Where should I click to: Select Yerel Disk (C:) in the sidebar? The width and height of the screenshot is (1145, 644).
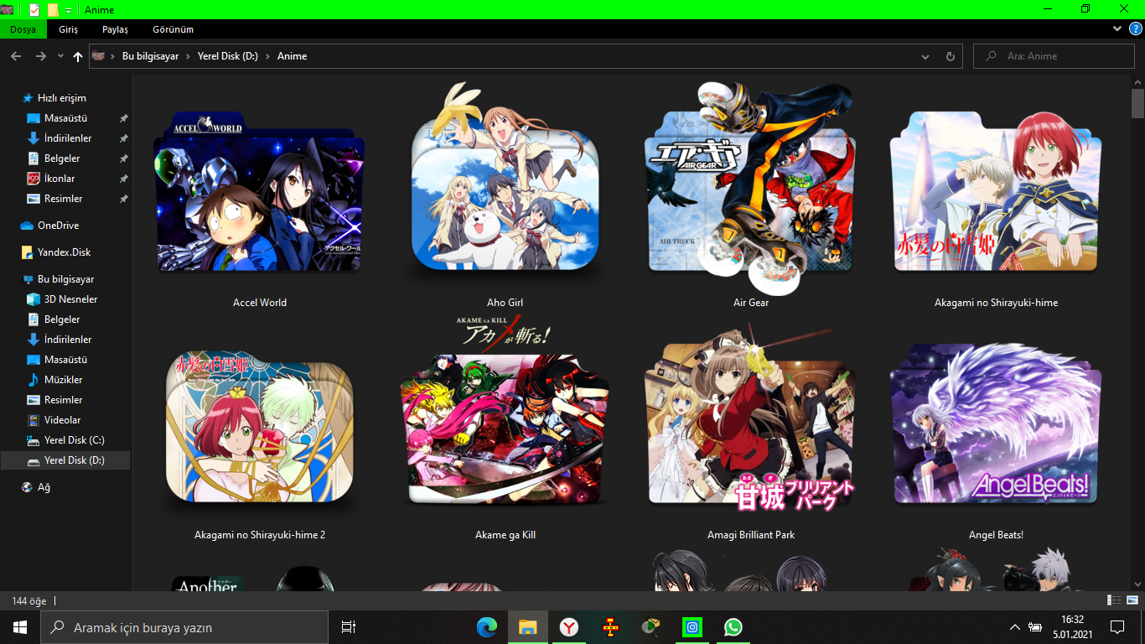74,440
